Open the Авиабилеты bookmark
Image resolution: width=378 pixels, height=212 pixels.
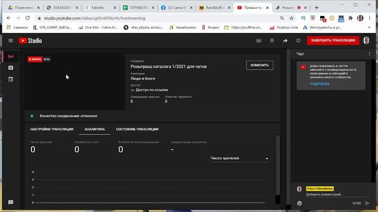tap(183, 28)
